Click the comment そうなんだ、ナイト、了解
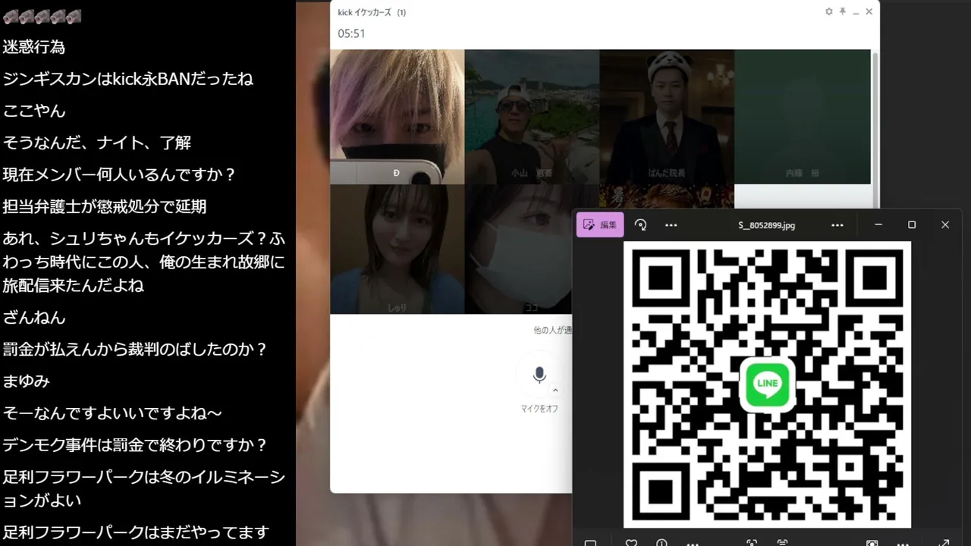The image size is (971, 546). click(97, 143)
